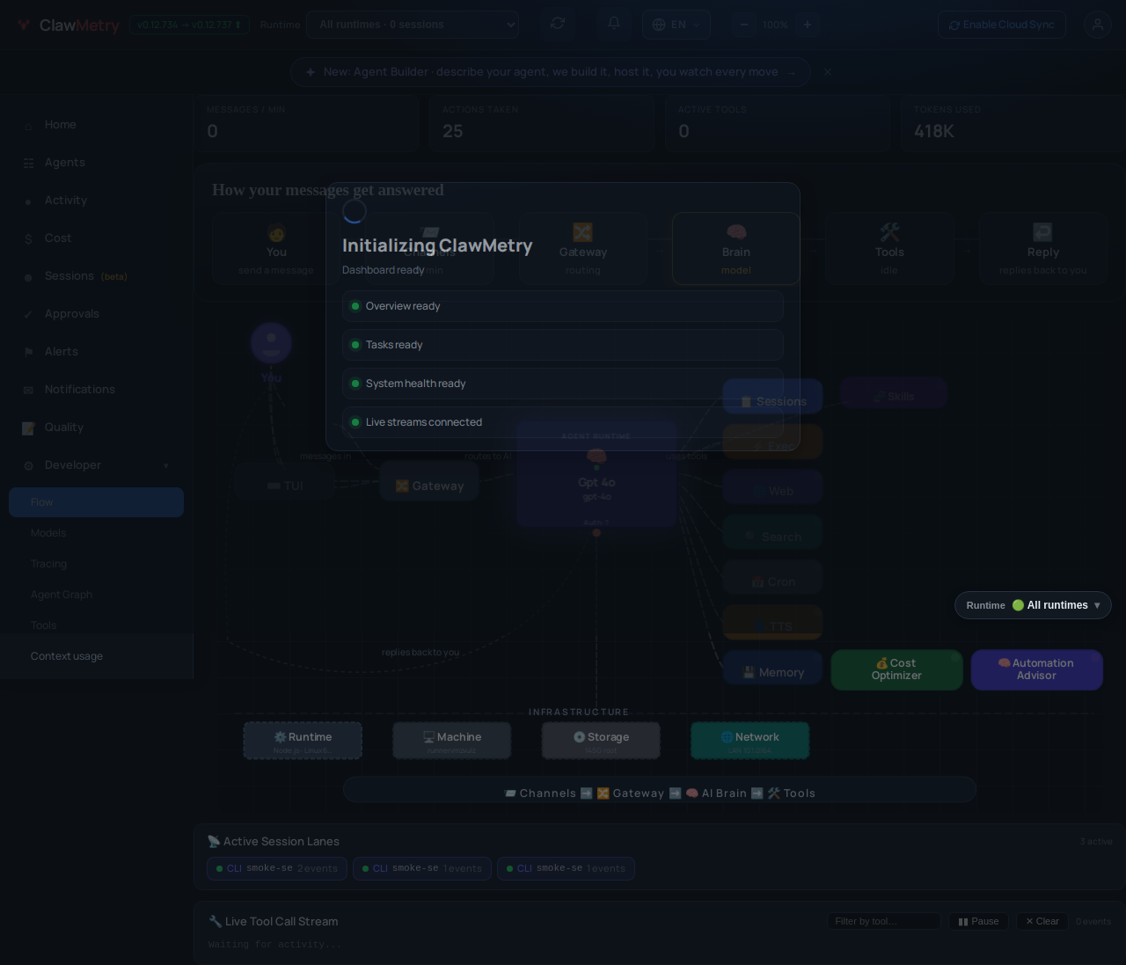Image resolution: width=1126 pixels, height=965 pixels.
Task: Click the Tokens Used 418K stat card
Action: (1013, 124)
